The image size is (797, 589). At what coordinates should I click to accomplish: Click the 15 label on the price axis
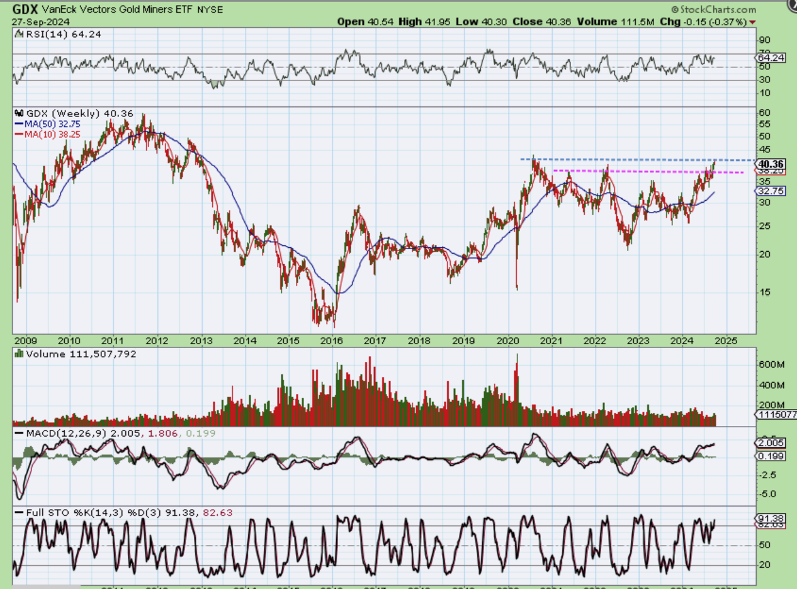(764, 292)
